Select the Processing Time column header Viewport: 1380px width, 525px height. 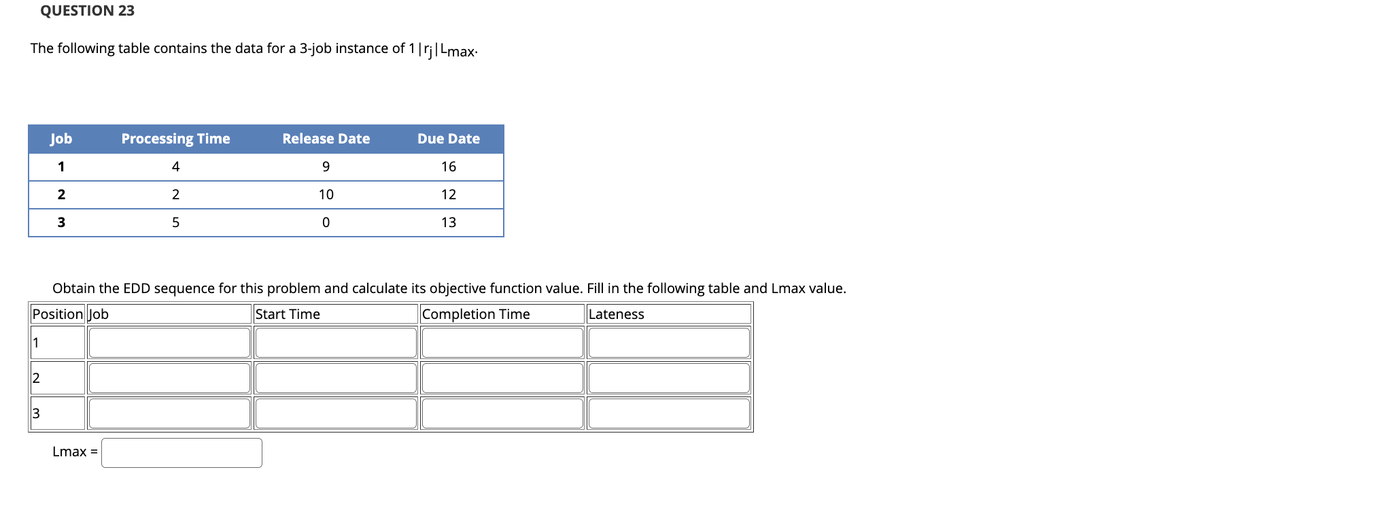click(176, 139)
